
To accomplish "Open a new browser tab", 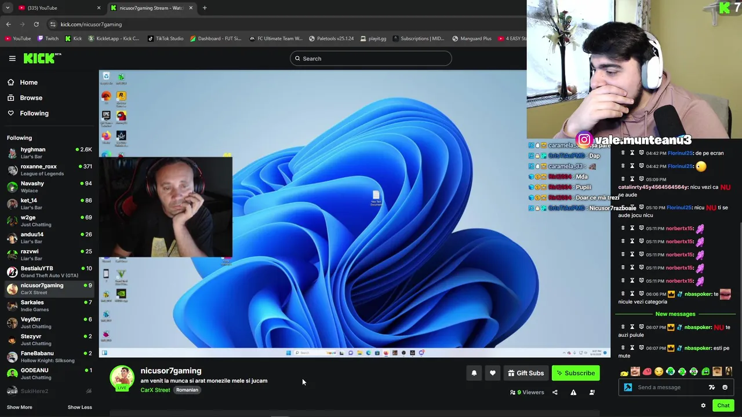I will point(205,8).
